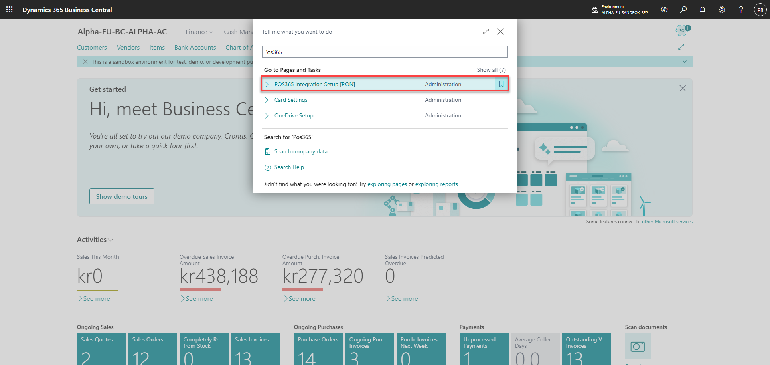
Task: Open the app launcher waffle menu
Action: pos(10,10)
